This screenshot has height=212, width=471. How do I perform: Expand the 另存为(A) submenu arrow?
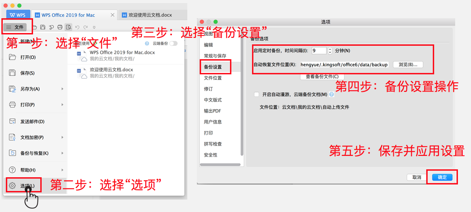tap(62, 89)
